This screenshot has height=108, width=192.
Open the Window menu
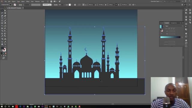pyautogui.click(x=37, y=1)
